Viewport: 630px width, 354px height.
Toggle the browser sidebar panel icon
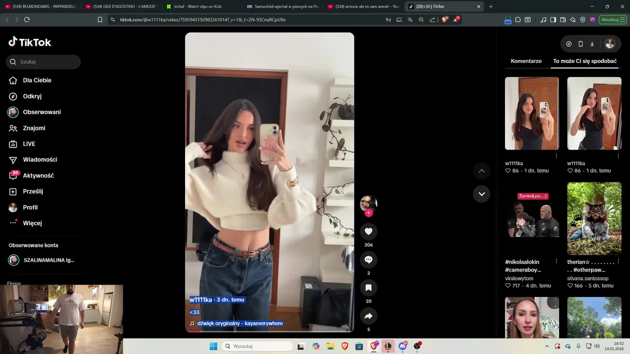(553, 20)
